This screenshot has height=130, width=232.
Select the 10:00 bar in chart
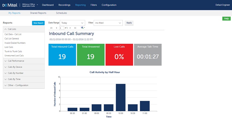coord(121,97)
